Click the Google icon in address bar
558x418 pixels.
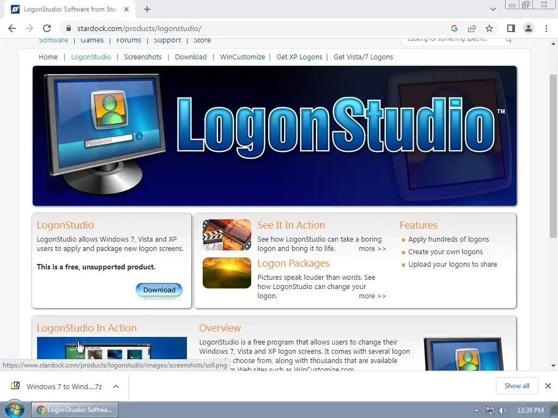point(454,28)
